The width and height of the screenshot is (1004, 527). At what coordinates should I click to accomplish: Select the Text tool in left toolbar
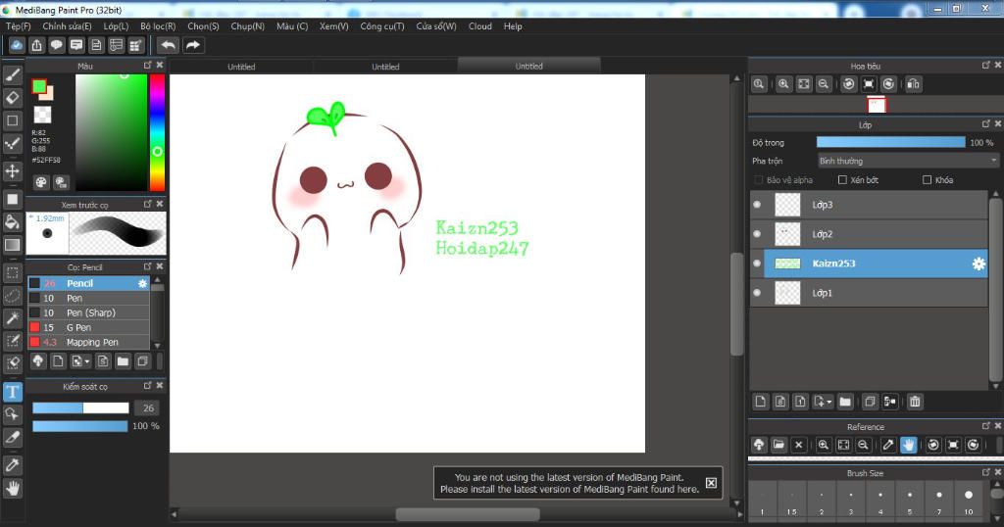[x=13, y=392]
